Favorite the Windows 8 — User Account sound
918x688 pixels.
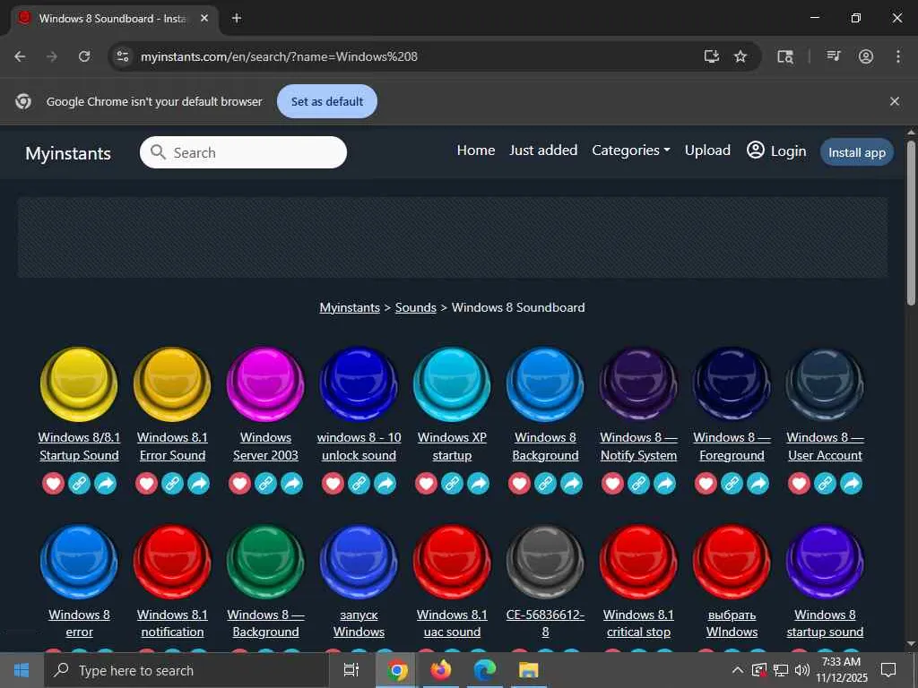[x=799, y=483]
